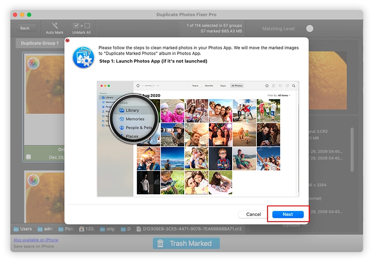Select the first orange duplicate thumbnail

(x=45, y=85)
